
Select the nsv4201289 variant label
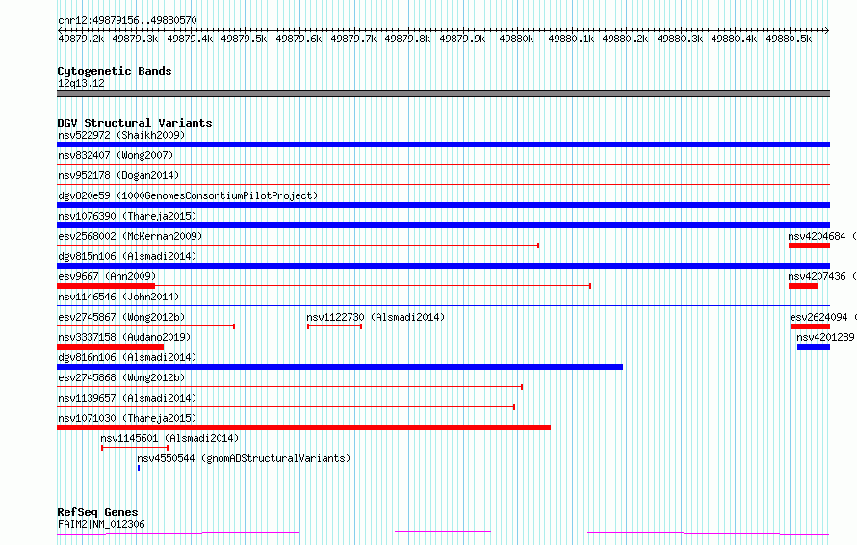click(x=825, y=337)
